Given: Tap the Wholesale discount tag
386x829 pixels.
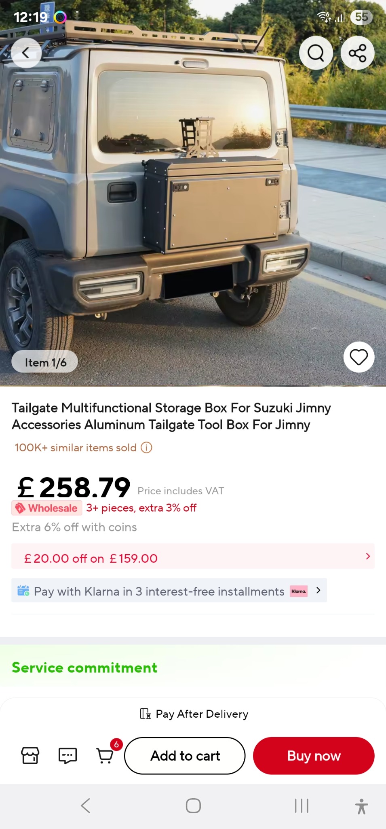Looking at the screenshot, I should [47, 508].
